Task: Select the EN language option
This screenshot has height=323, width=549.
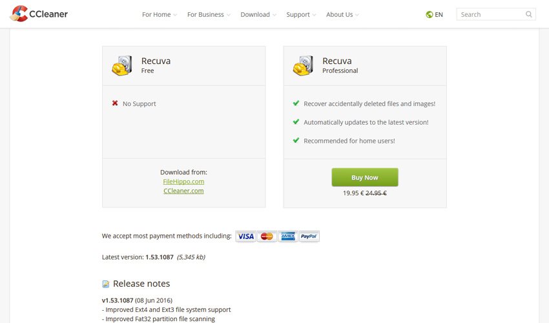Action: (439, 14)
